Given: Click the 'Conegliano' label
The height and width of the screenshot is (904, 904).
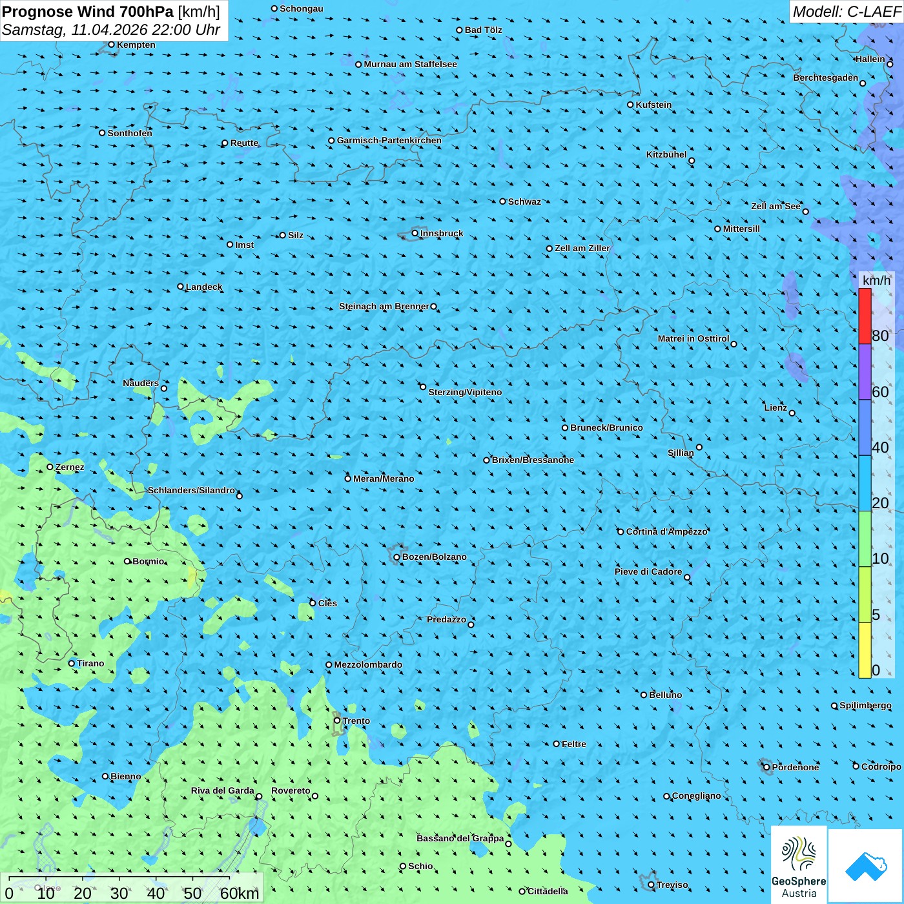Looking at the screenshot, I should (697, 796).
